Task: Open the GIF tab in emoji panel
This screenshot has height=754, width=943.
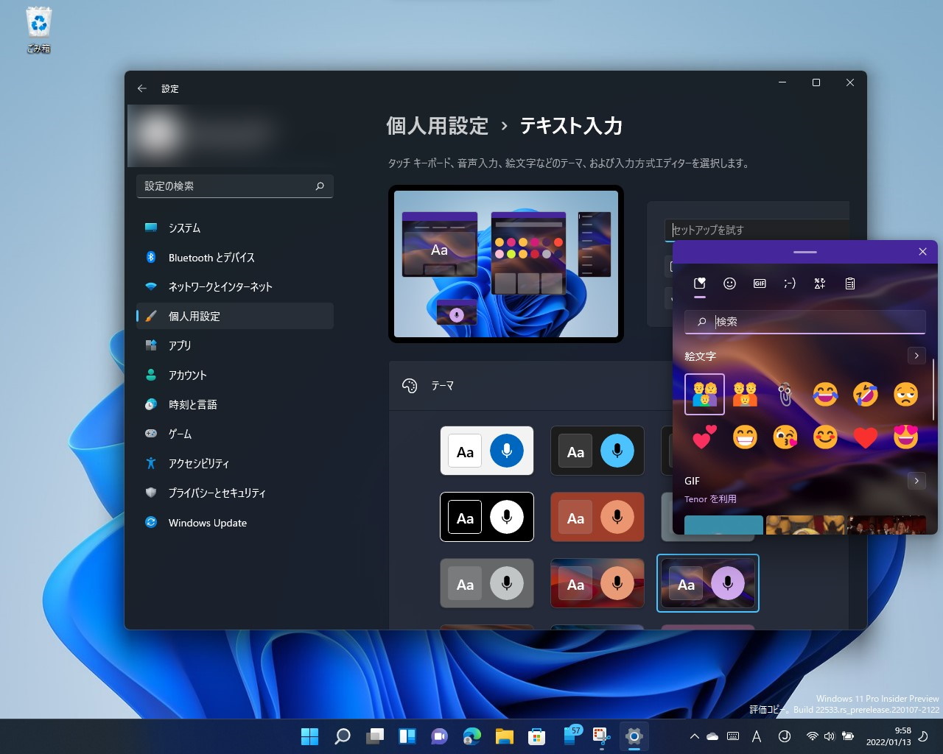Action: tap(760, 283)
